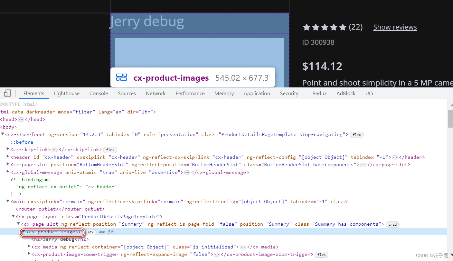Select the DOCTYPE html row

point(19,104)
